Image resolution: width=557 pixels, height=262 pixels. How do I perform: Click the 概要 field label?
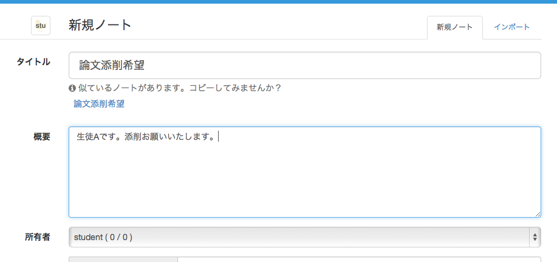(x=41, y=137)
